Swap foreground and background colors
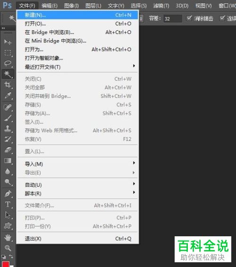The height and width of the screenshot is (267, 236). 11,256
